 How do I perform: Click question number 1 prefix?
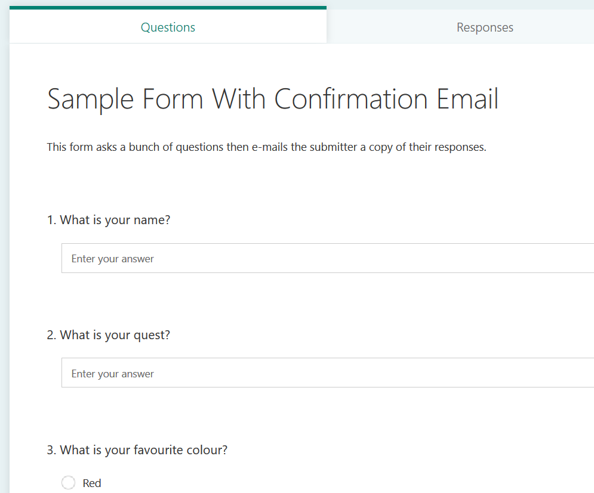tap(52, 220)
